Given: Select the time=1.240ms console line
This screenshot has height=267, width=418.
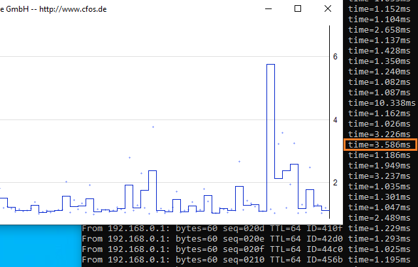Looking at the screenshot, I should point(379,72).
